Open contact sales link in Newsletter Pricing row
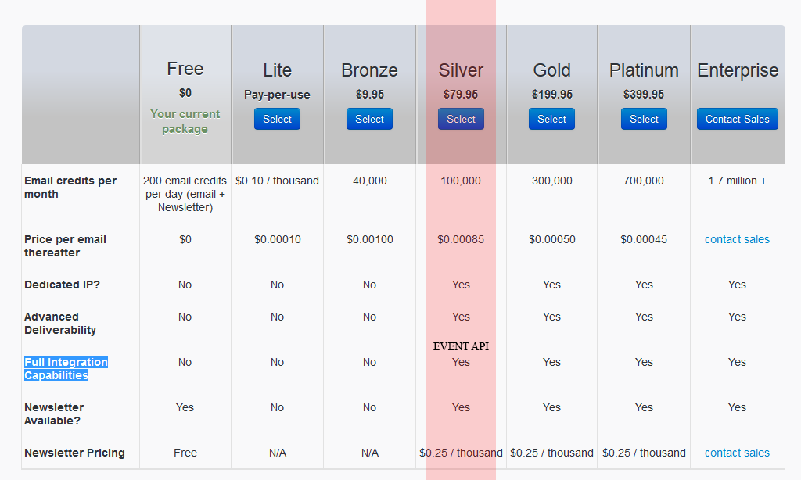 pos(737,453)
